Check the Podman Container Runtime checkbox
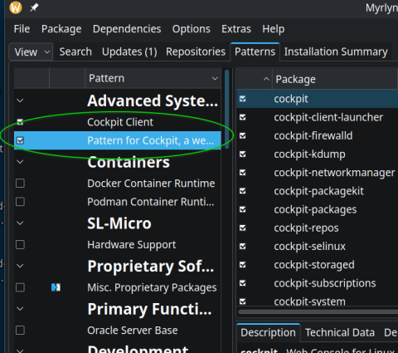This screenshot has height=353, width=398. point(20,202)
